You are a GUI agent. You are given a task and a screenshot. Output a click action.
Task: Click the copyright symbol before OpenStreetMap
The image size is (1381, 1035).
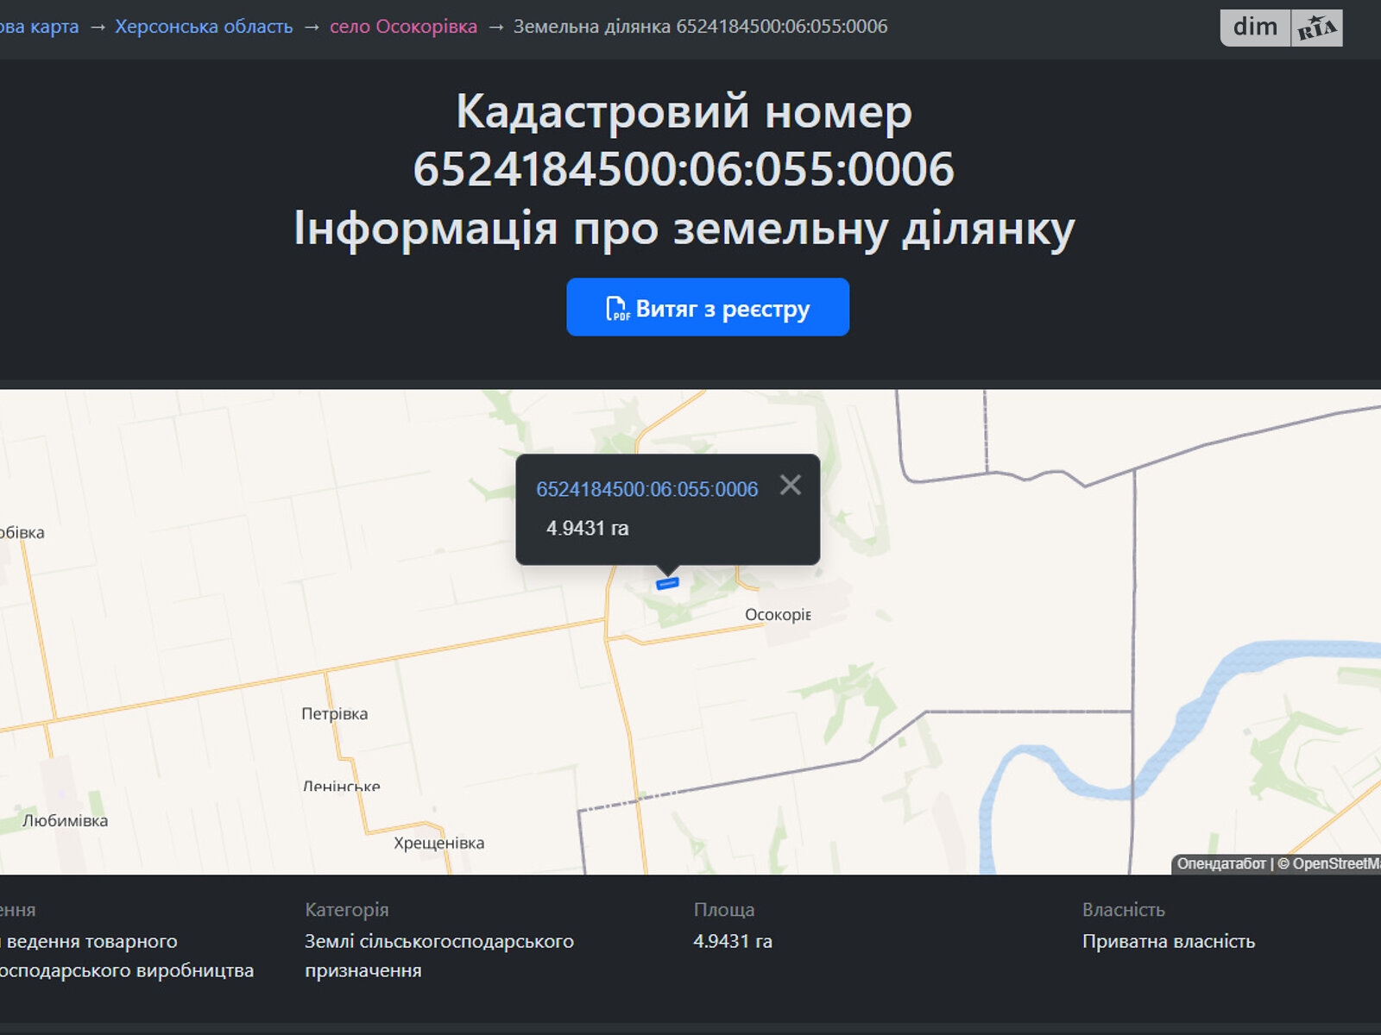click(x=1286, y=862)
